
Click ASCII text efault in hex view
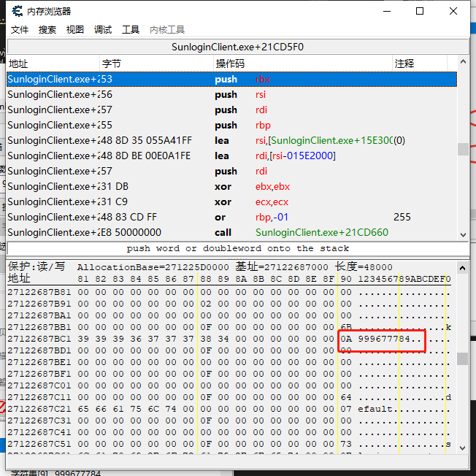(375, 409)
